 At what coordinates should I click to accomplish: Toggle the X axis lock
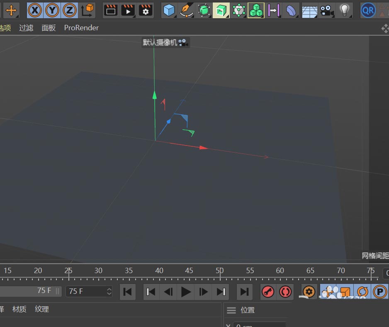[x=34, y=10]
